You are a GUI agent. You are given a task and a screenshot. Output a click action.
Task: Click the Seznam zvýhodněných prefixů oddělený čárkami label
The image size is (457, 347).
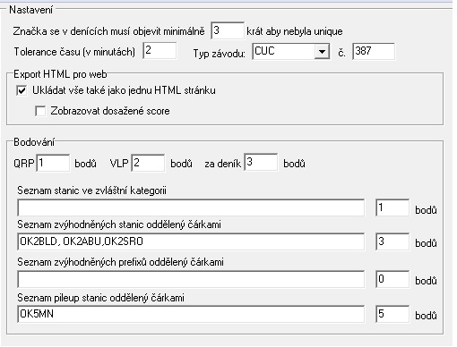click(x=120, y=262)
